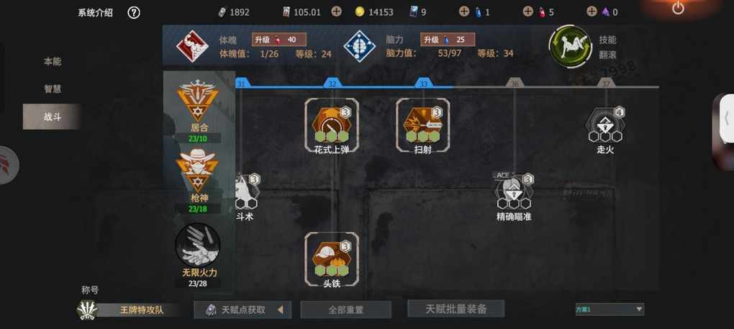Open the 居合 talent badge
The width and height of the screenshot is (734, 329).
198,101
